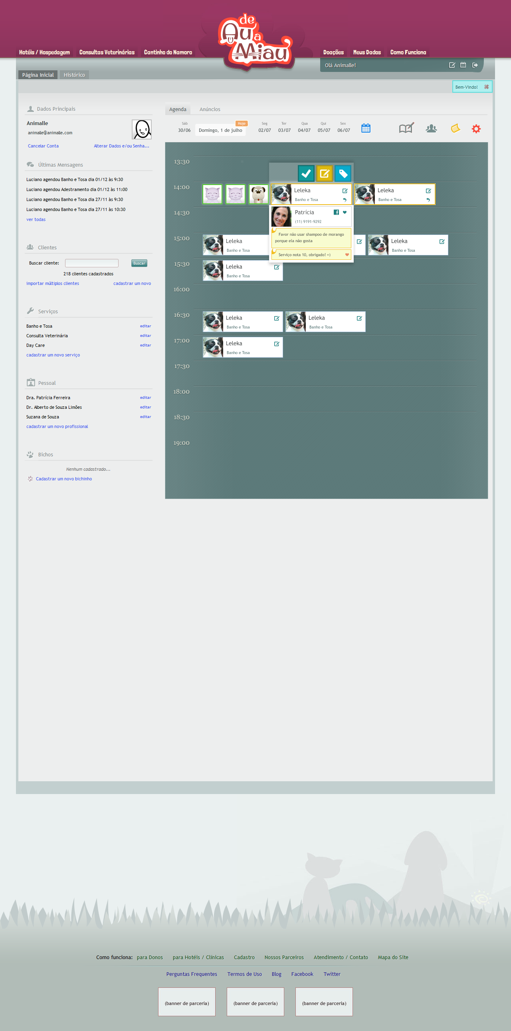The image size is (511, 1031).
Task: Open Consultas Veterinárias menu
Action: click(x=107, y=52)
